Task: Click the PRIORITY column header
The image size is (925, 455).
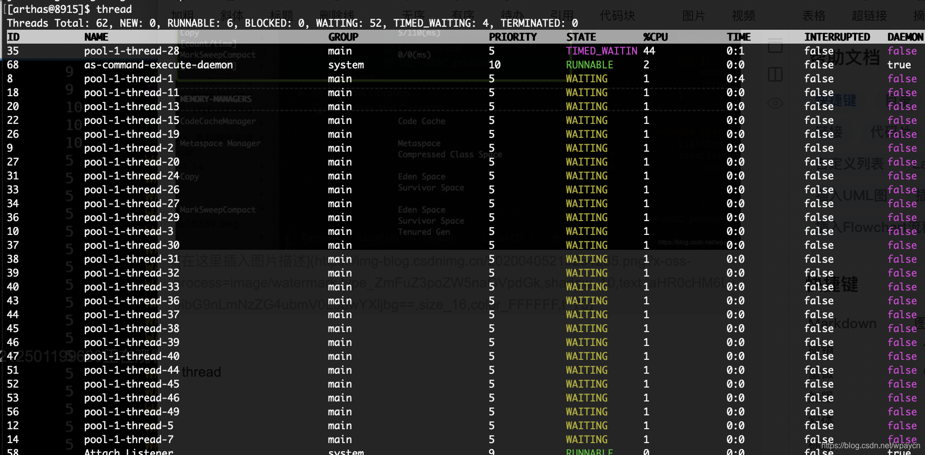Action: [513, 37]
